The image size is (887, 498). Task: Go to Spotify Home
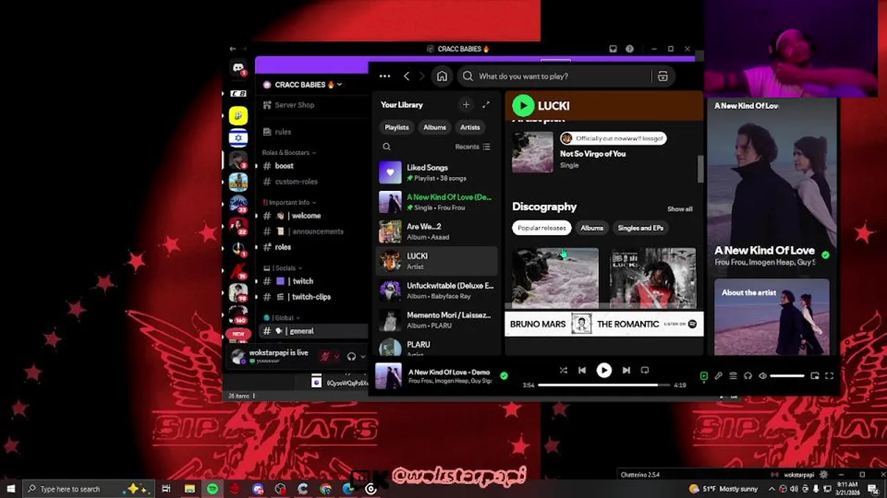tap(442, 76)
